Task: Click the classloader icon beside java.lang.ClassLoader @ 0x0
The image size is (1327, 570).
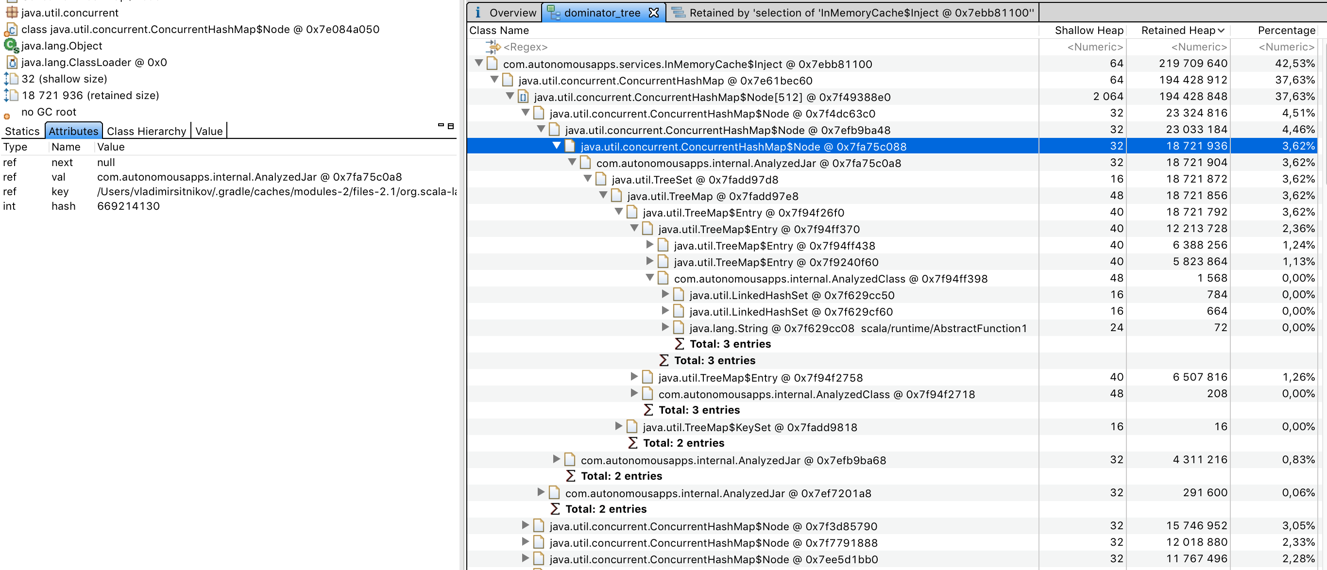Action: (x=11, y=62)
